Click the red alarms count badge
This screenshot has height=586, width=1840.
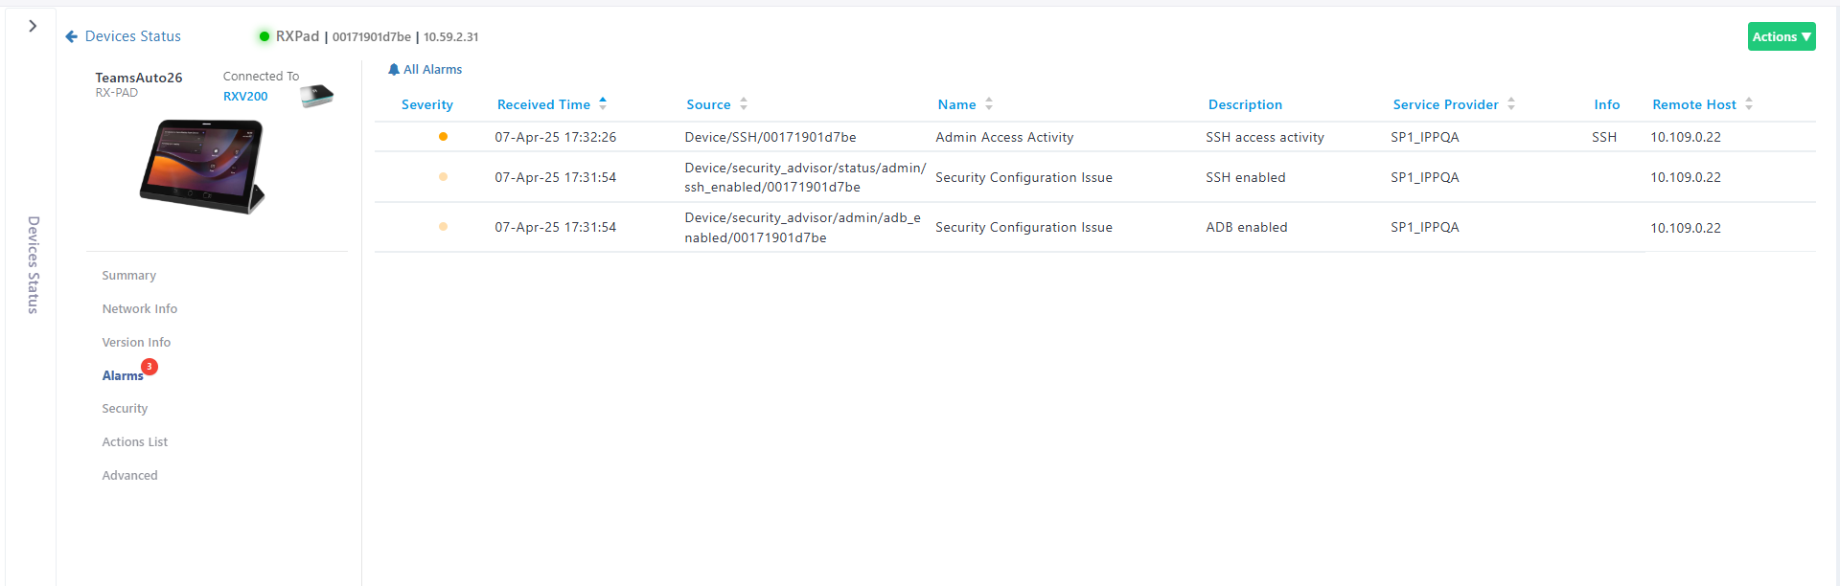click(149, 366)
